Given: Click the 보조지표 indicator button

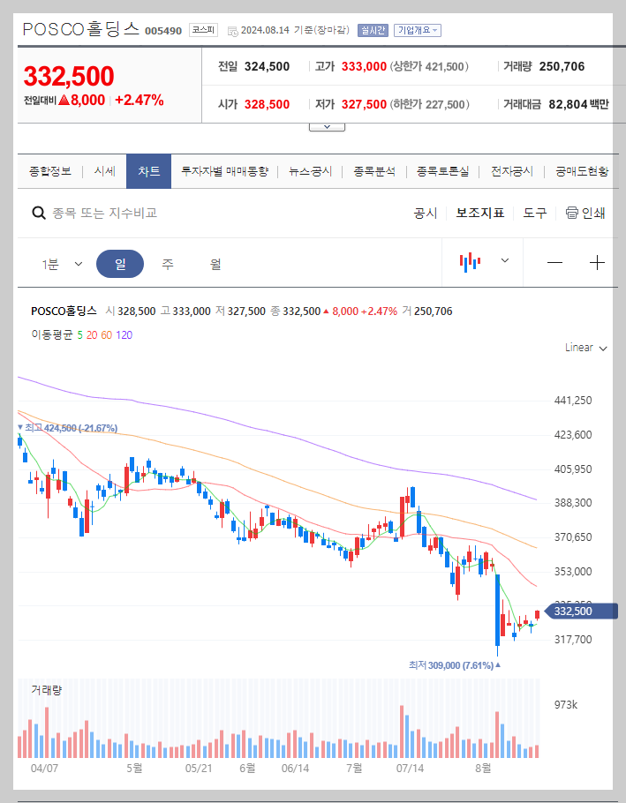Looking at the screenshot, I should point(480,213).
